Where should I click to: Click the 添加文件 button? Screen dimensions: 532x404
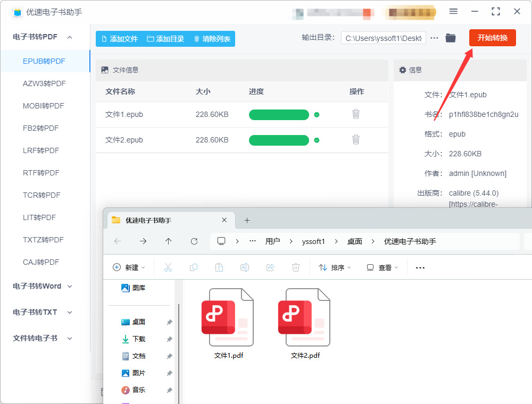coord(120,39)
